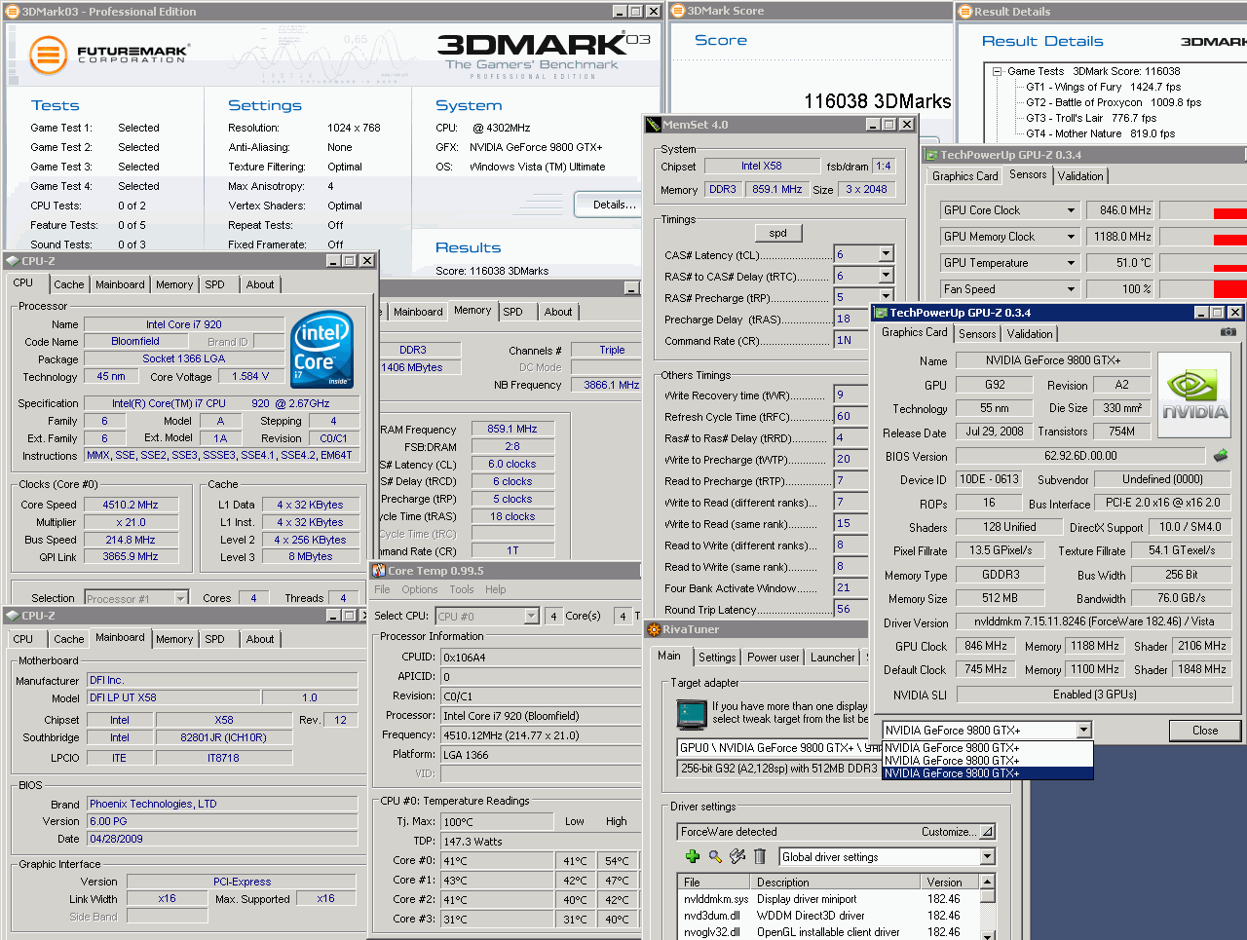Switch to the Cache tab in the CPU-Z processor window
Image resolution: width=1247 pixels, height=940 pixels.
point(68,284)
